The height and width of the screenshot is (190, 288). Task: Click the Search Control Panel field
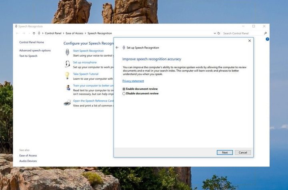243,33
